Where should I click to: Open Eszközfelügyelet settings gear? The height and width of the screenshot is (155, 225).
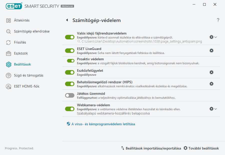(211, 72)
